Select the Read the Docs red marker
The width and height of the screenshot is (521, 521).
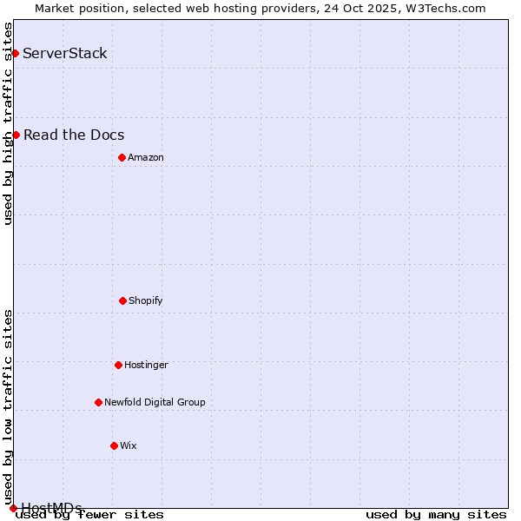point(16,135)
